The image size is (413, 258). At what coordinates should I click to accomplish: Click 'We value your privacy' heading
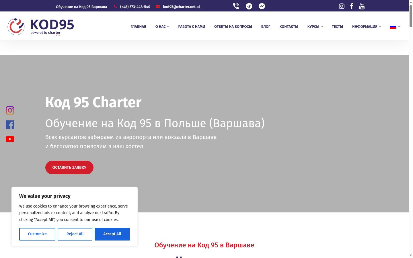(45, 196)
